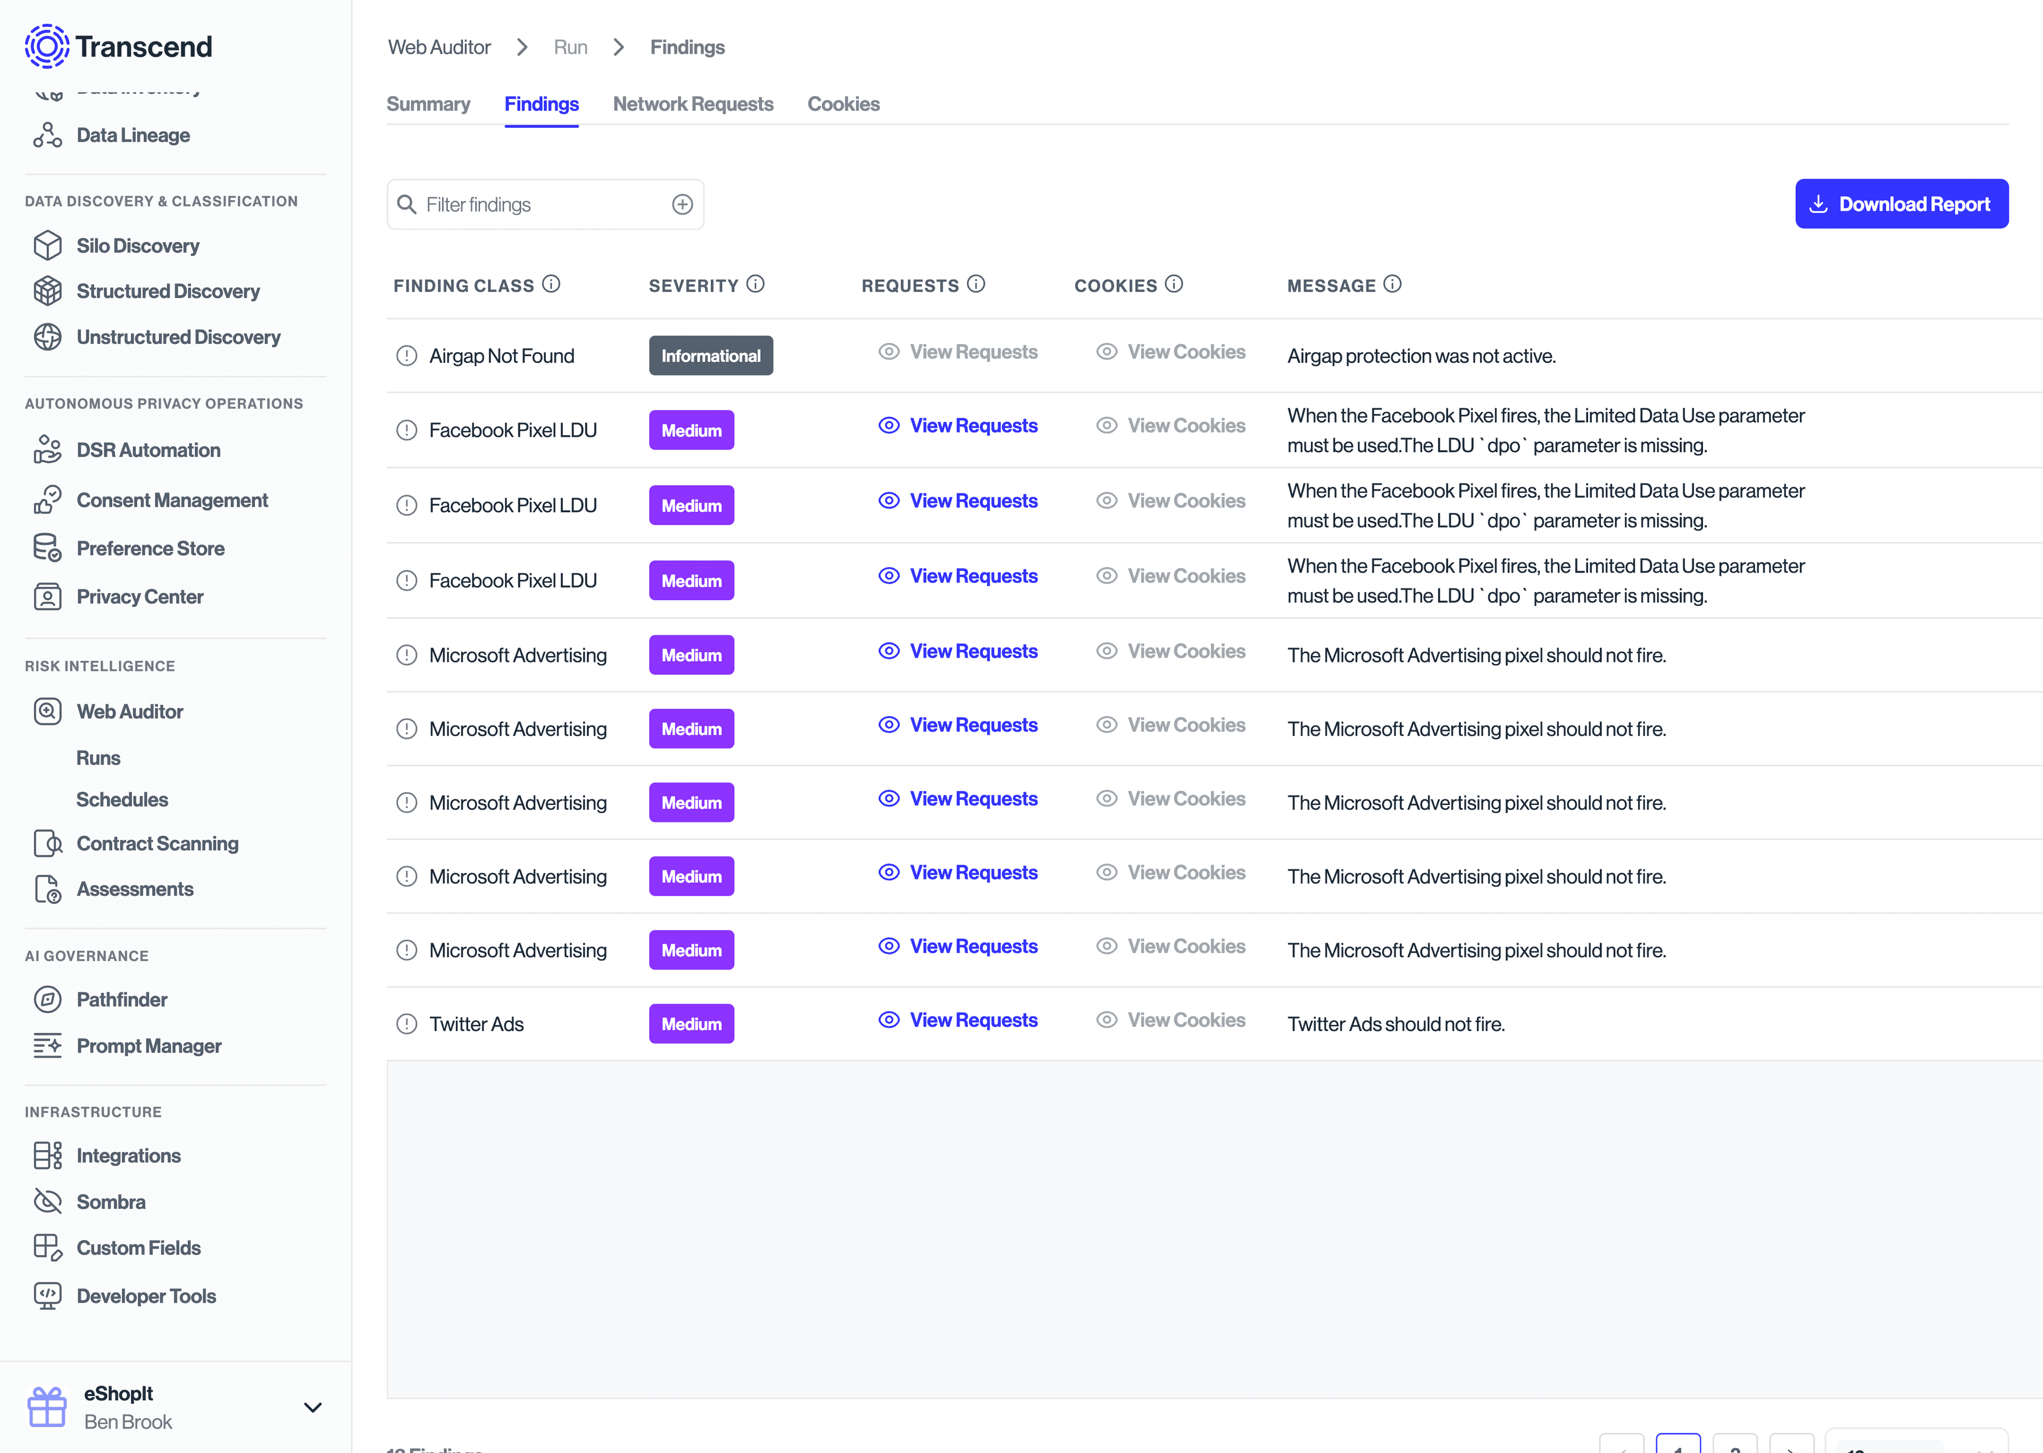The image size is (2043, 1453).
Task: Open the Cookies tab
Action: 843,105
